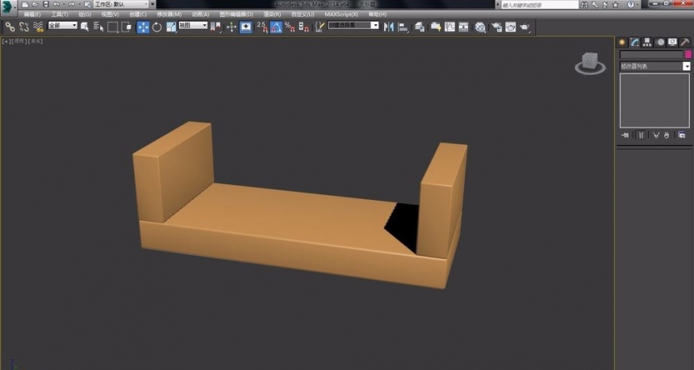Open the 创建(C) menu
The width and height of the screenshot is (694, 370).
point(138,15)
